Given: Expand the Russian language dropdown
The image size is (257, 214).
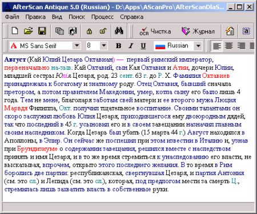Looking at the screenshot, I should (x=198, y=46).
